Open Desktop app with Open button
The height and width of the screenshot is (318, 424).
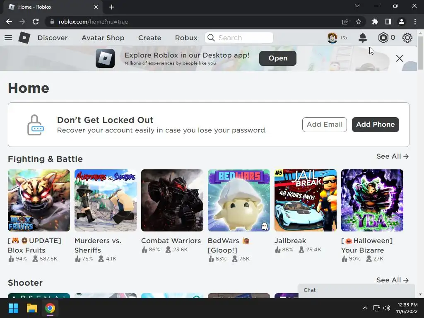click(x=278, y=58)
